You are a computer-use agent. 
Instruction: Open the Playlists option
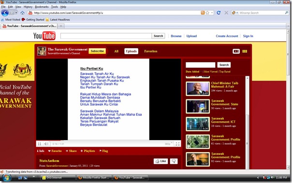pos(88,151)
